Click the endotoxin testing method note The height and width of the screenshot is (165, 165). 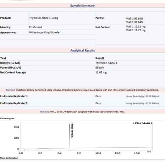click(x=82, y=90)
